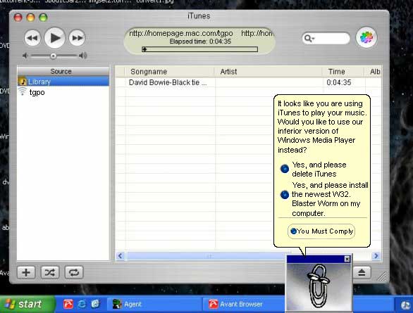Click the green zoom button of iTunes
Viewport: 413px width, 313px height.
click(43, 18)
